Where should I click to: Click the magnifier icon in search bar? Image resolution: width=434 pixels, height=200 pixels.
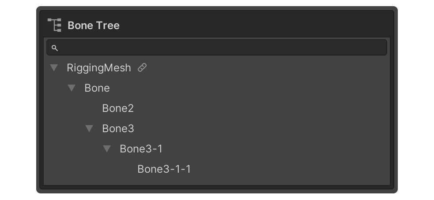(55, 48)
